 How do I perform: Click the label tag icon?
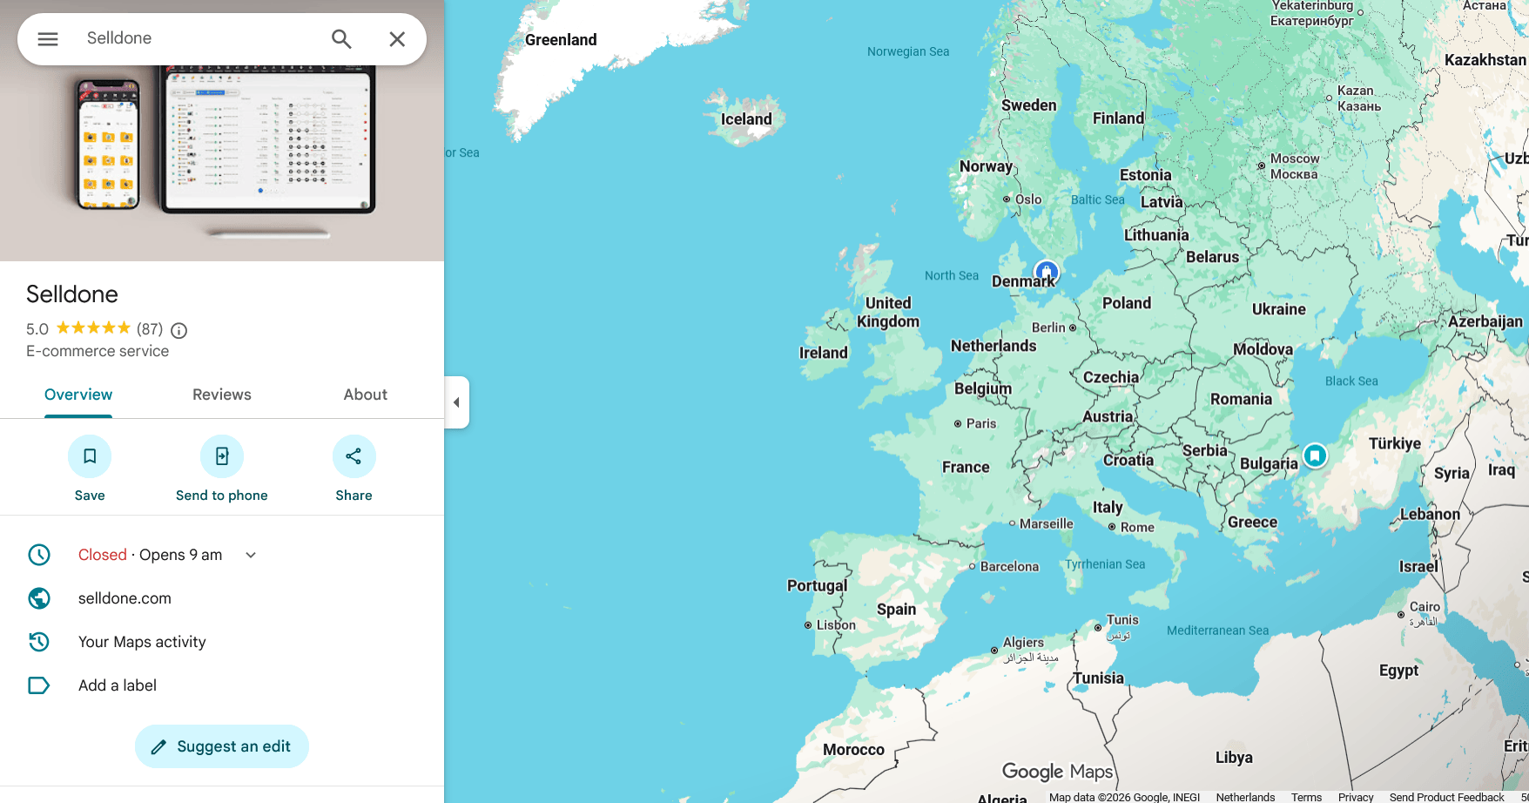click(39, 685)
